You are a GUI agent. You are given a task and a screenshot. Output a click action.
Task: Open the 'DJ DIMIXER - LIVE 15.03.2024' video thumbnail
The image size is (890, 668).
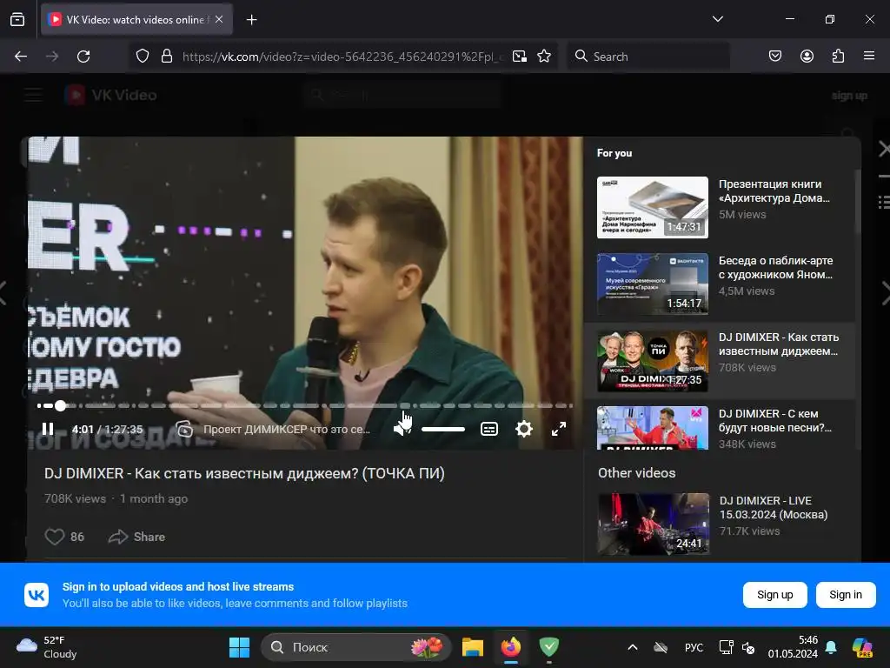(x=653, y=524)
